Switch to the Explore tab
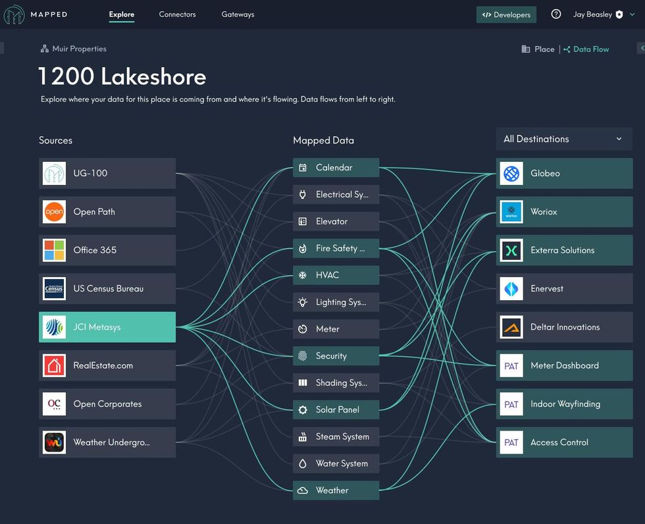The width and height of the screenshot is (645, 524). point(122,14)
